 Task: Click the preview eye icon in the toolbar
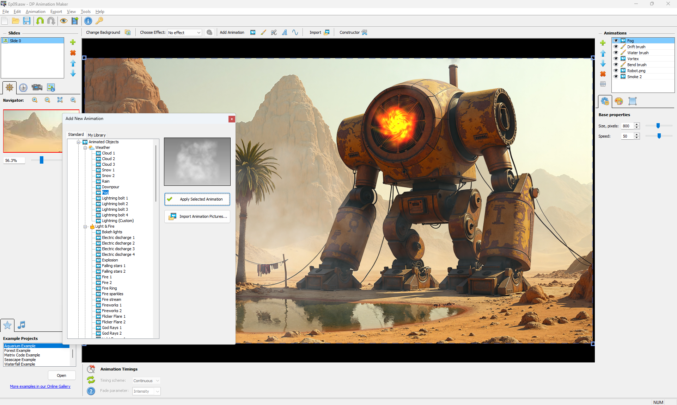pyautogui.click(x=63, y=21)
